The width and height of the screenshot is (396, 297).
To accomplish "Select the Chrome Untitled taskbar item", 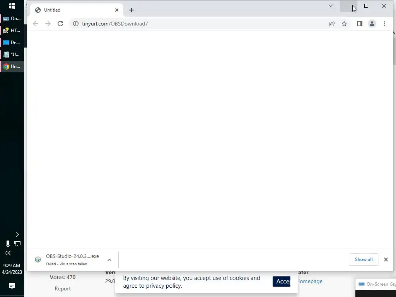I will point(12,67).
